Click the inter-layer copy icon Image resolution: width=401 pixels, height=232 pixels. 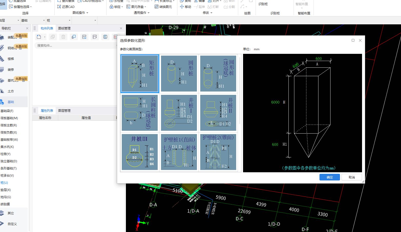tap(74, 37)
